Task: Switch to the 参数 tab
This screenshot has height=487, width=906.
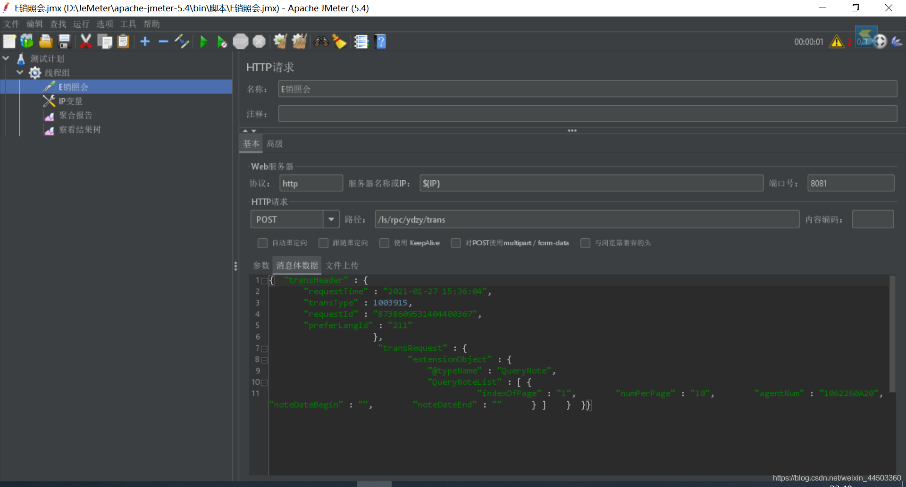Action: pos(261,266)
